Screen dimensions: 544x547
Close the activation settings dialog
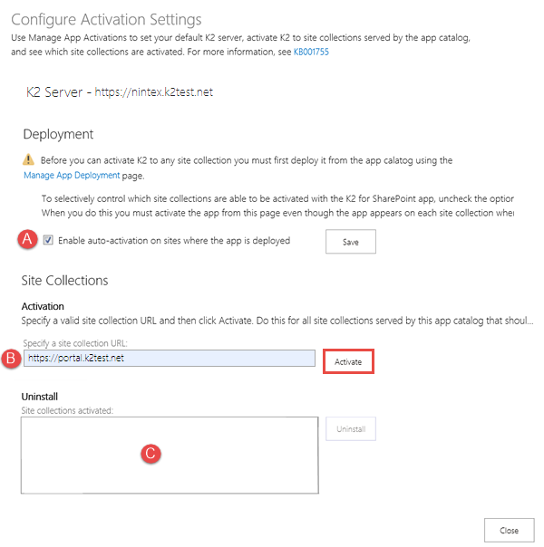click(x=509, y=530)
